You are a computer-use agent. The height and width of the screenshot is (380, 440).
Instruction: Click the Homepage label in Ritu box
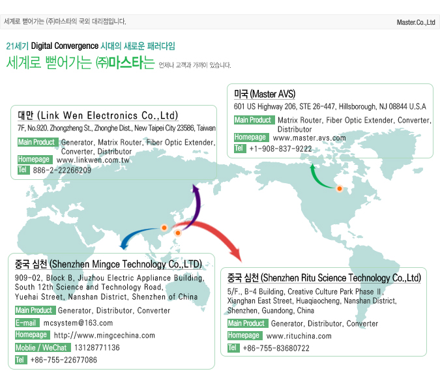tap(245, 336)
